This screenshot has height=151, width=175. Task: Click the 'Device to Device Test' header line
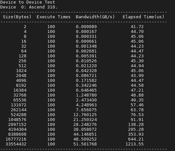coord(28,2)
